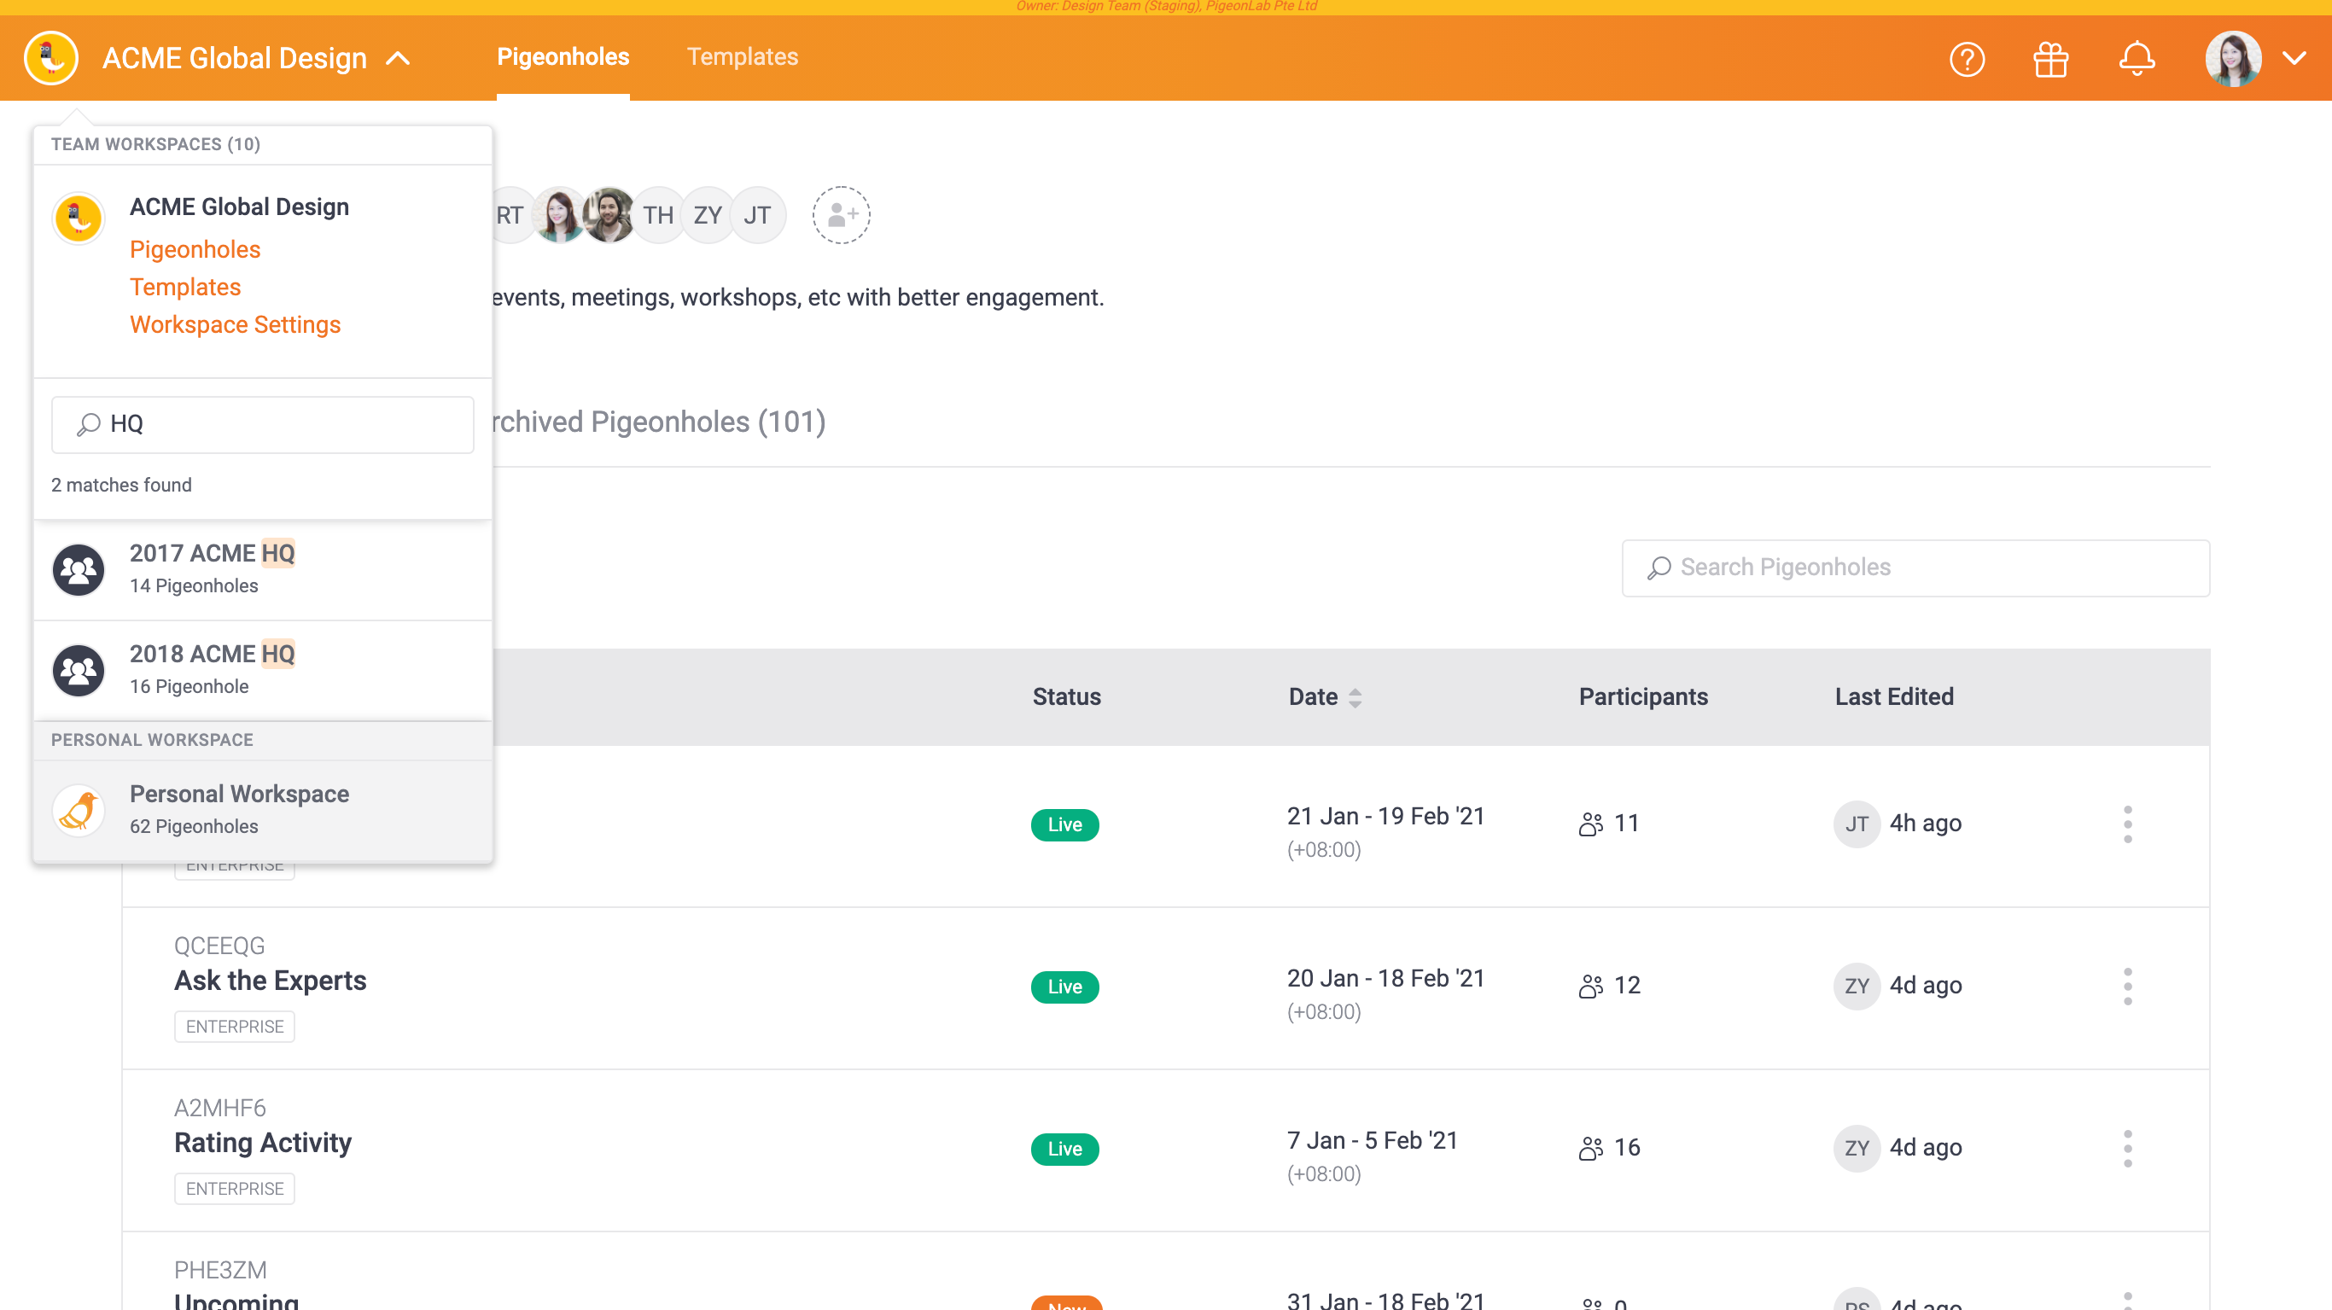Click the bearded man's photo avatar

click(x=609, y=215)
